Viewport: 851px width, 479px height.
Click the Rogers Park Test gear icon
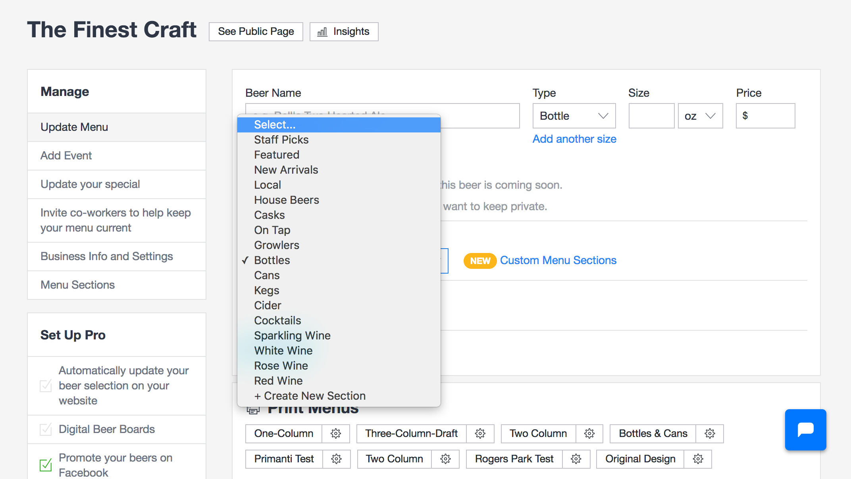pos(576,459)
